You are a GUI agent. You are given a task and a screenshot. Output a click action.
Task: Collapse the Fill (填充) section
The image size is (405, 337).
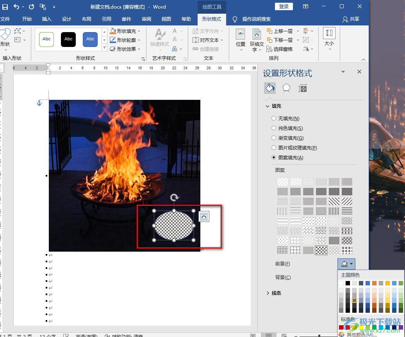(x=268, y=106)
